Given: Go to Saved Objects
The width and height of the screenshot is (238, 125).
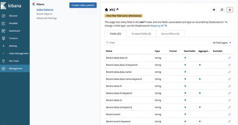Looking at the screenshot, I should coord(45,14).
